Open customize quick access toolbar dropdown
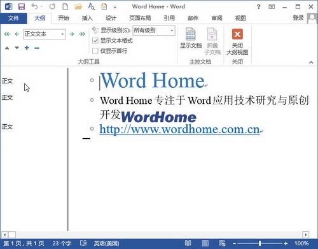This screenshot has width=318, height=249. pyautogui.click(x=114, y=7)
